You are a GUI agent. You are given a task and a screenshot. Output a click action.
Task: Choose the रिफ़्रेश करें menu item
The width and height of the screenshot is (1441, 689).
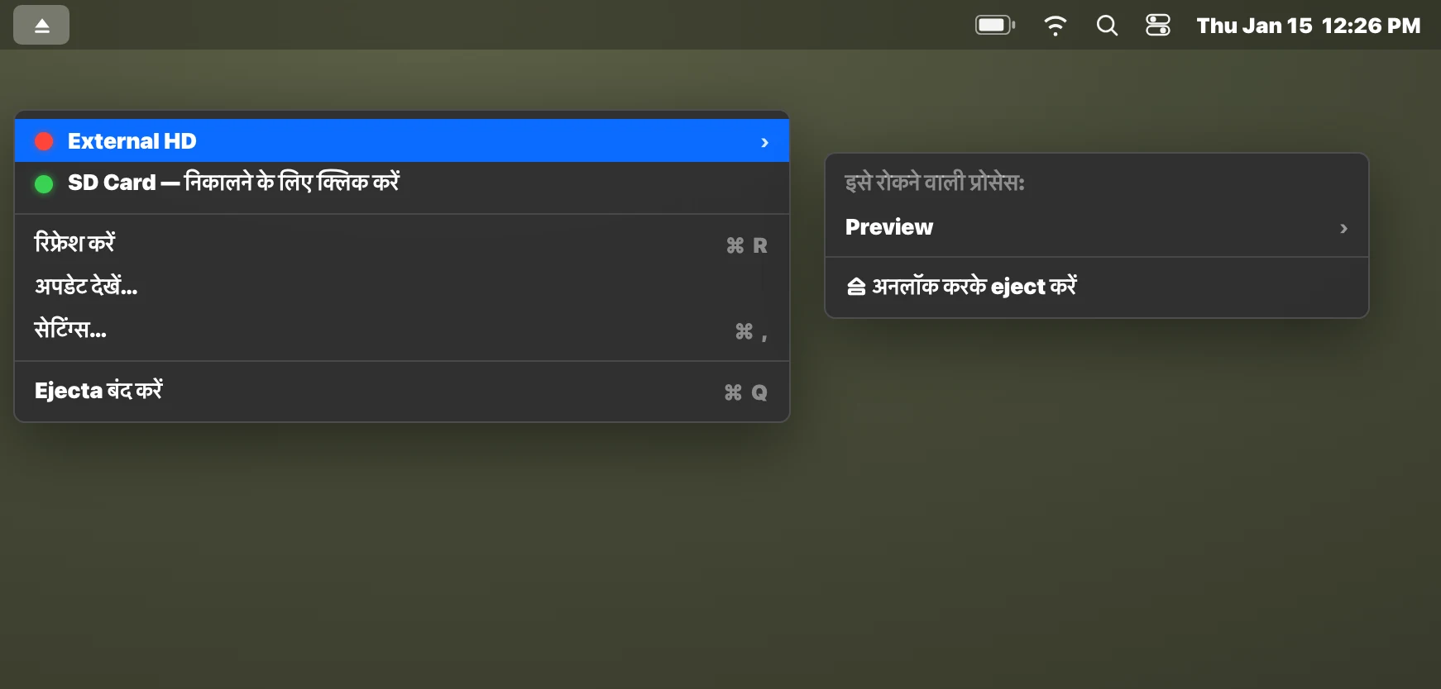click(x=402, y=245)
